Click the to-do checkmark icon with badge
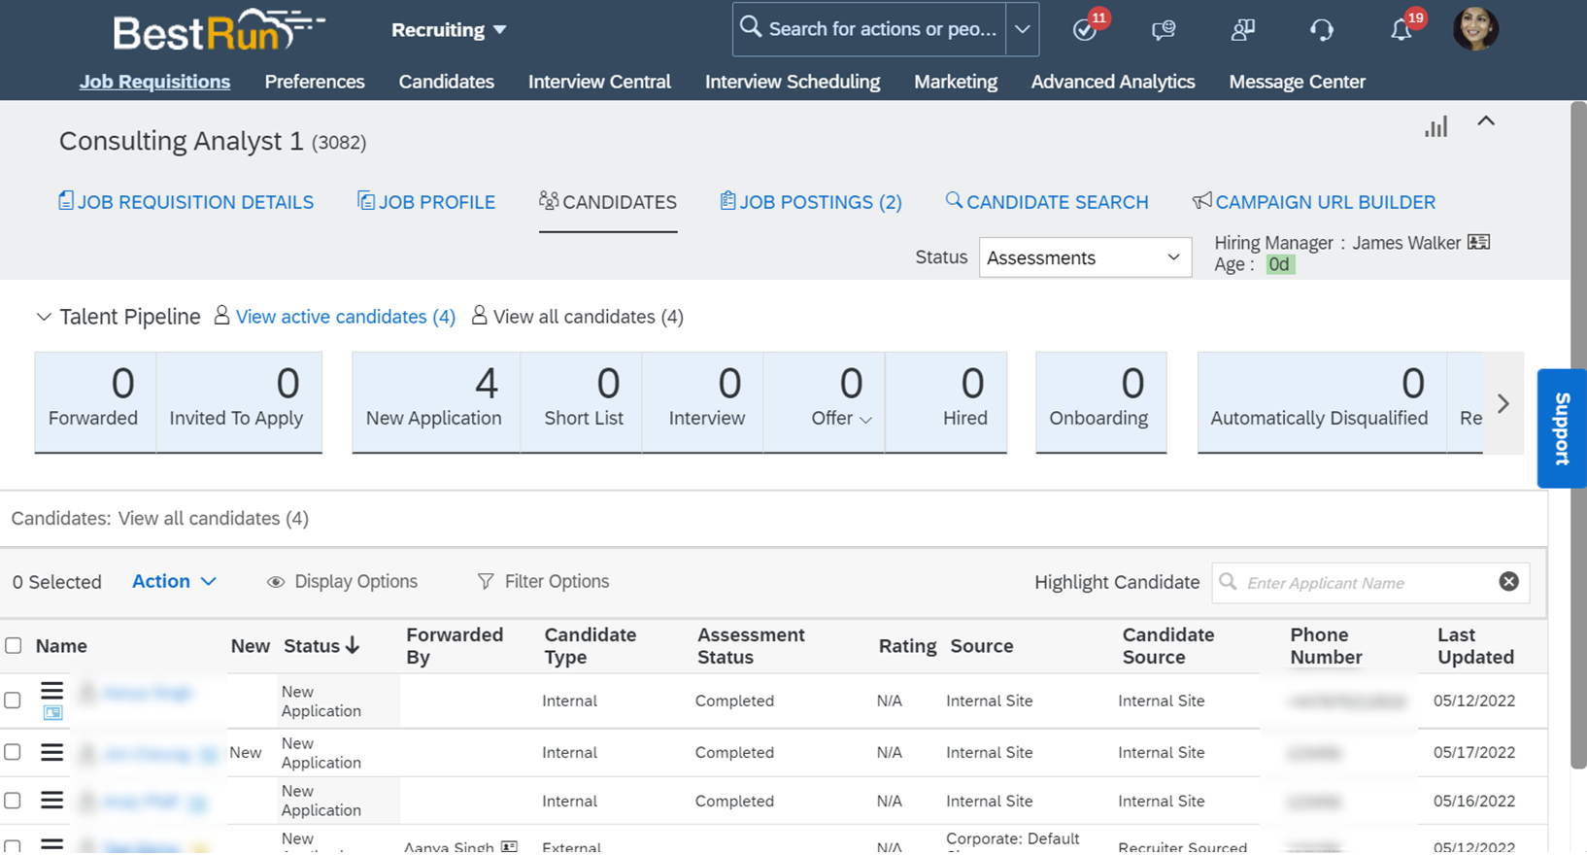 (1085, 30)
